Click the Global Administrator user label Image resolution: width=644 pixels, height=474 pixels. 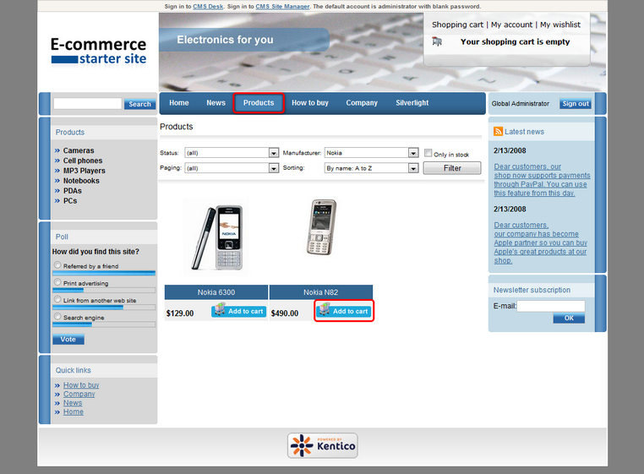tap(521, 104)
